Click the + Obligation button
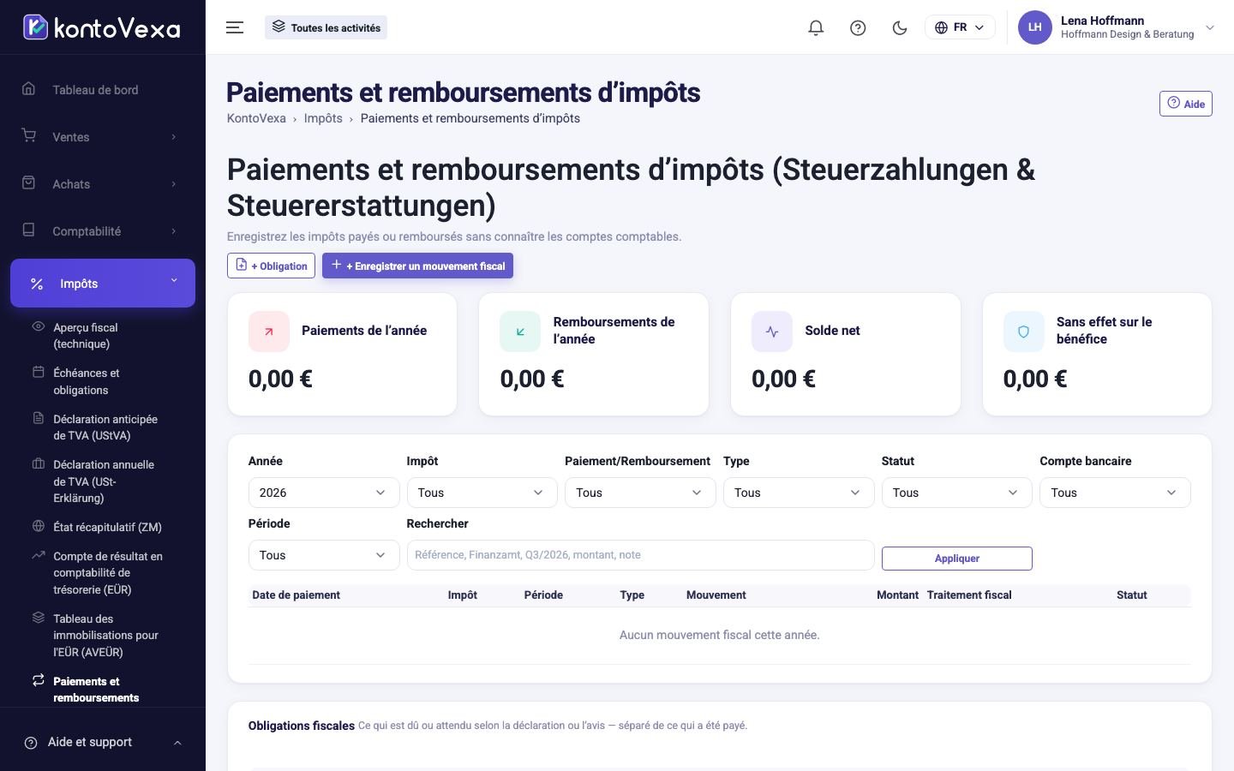Image resolution: width=1234 pixels, height=771 pixels. coord(271,266)
